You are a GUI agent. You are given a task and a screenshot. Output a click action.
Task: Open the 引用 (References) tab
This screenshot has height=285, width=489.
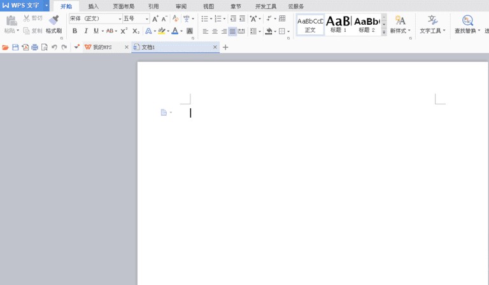[153, 6]
